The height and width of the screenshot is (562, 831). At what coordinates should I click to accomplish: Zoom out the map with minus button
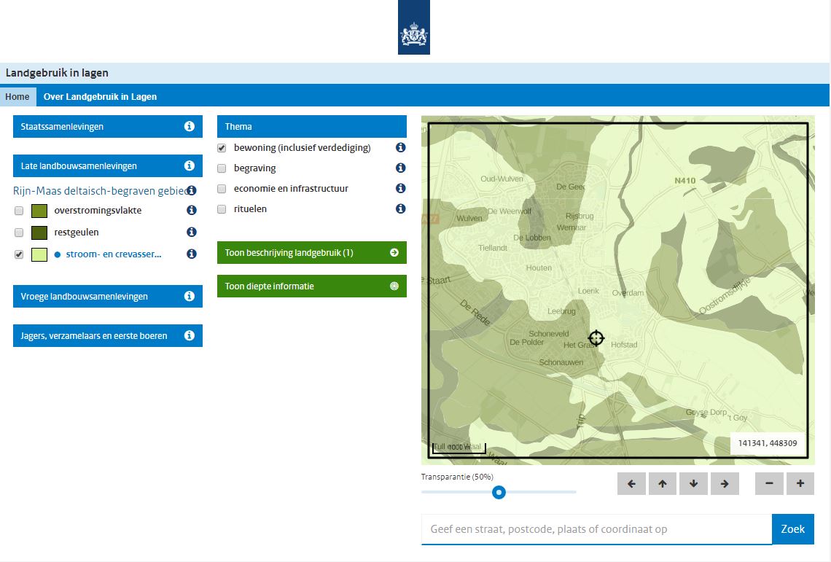[769, 484]
